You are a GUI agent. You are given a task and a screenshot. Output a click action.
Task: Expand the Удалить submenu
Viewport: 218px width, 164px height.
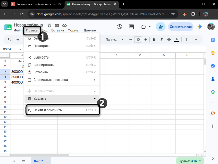tap(62, 99)
